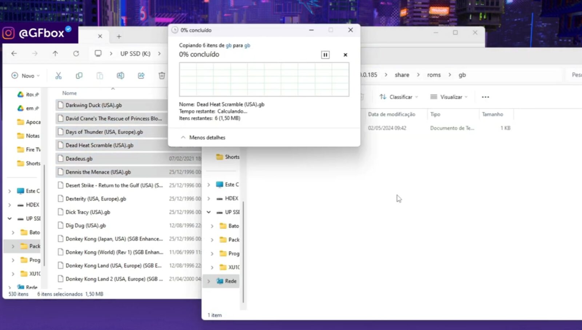Open a new File Explorer tab

pyautogui.click(x=119, y=36)
